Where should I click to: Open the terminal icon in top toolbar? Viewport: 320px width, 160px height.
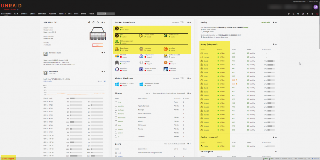tap(293, 14)
